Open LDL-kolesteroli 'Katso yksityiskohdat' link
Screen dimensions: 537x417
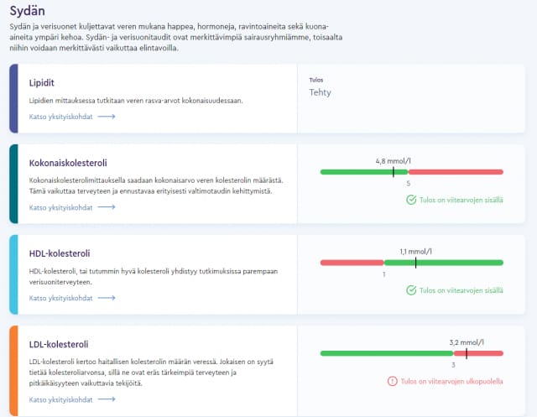click(x=60, y=400)
